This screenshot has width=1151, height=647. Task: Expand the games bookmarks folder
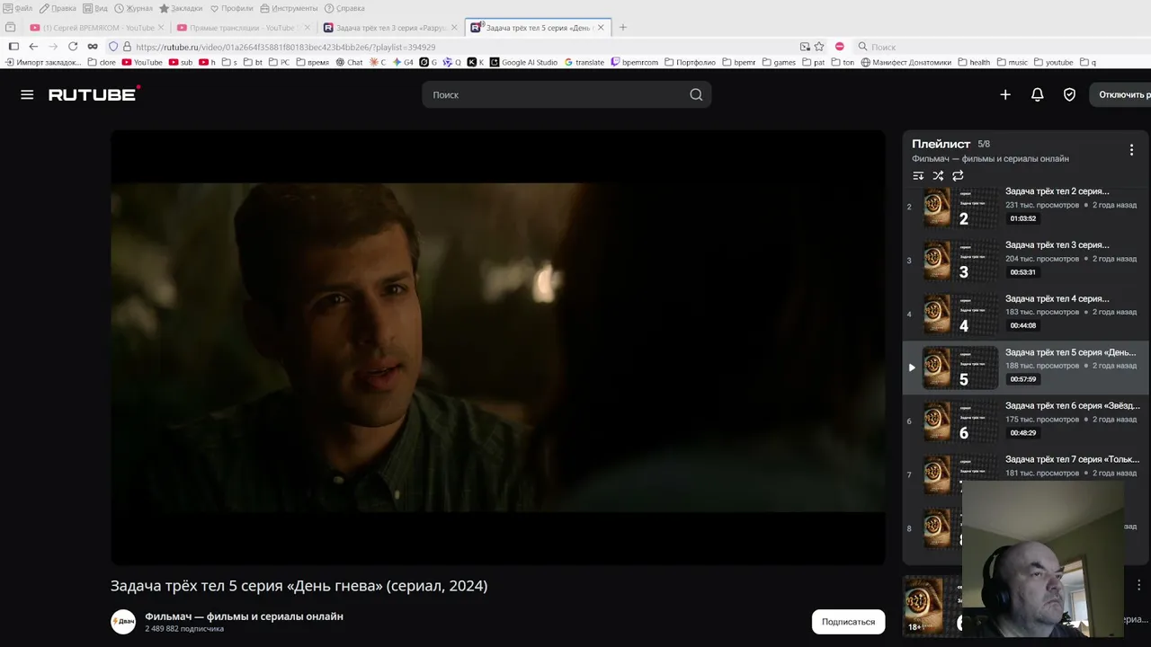click(x=779, y=63)
